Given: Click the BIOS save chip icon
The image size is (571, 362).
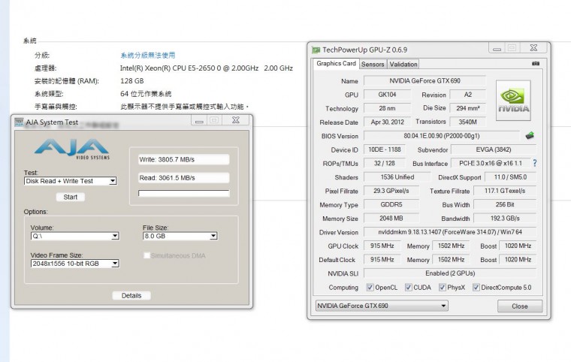Looking at the screenshot, I should coord(530,136).
